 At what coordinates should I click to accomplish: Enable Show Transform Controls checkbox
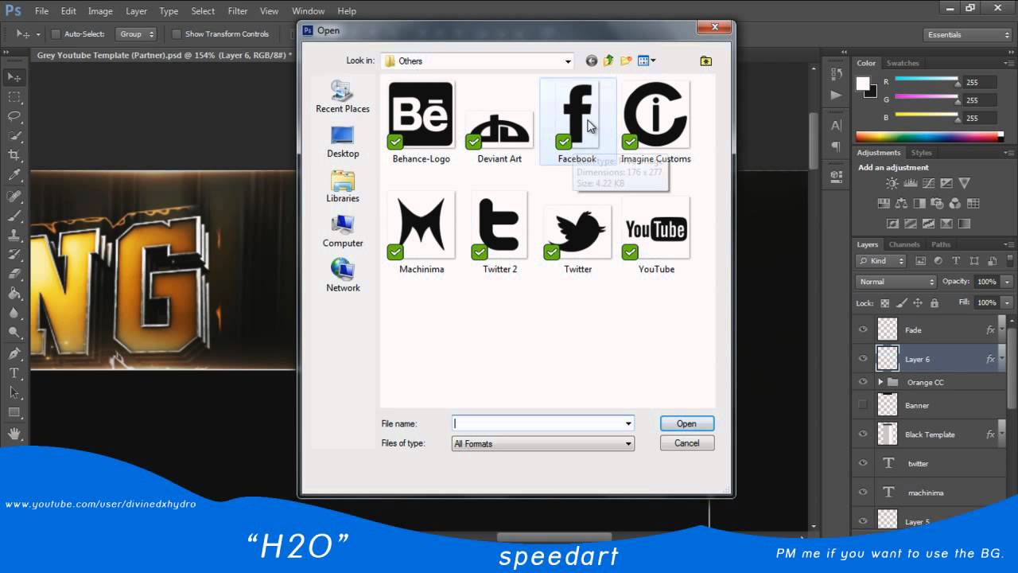(177, 34)
